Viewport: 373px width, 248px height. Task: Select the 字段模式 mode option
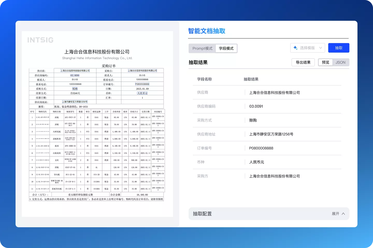(x=226, y=49)
